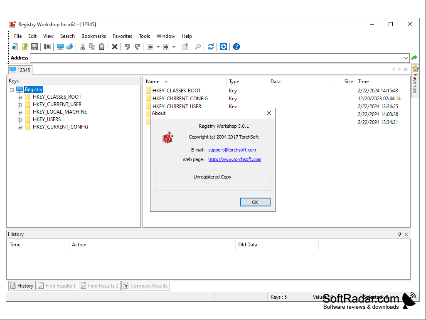Screen dimensions: 426x320
Task: Select HKEY_LOCAL_MACHINE in the Keys tree
Action: click(60, 112)
